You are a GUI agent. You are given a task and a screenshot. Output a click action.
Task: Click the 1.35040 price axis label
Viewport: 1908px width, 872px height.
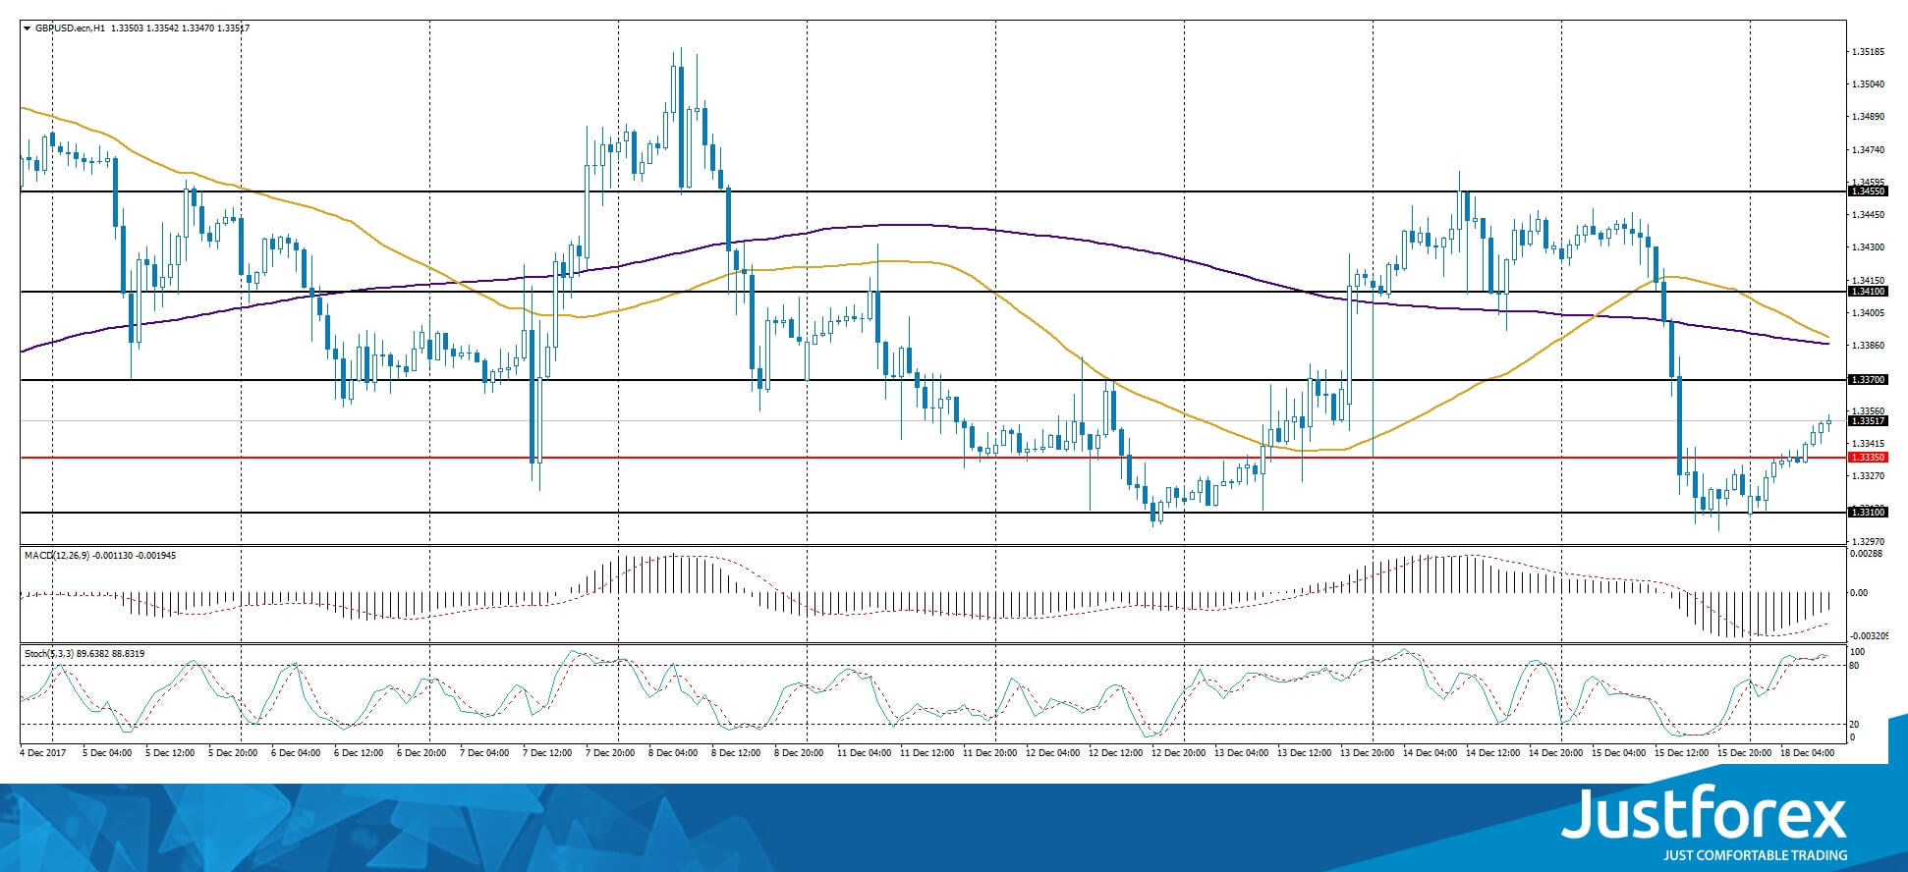[1868, 84]
